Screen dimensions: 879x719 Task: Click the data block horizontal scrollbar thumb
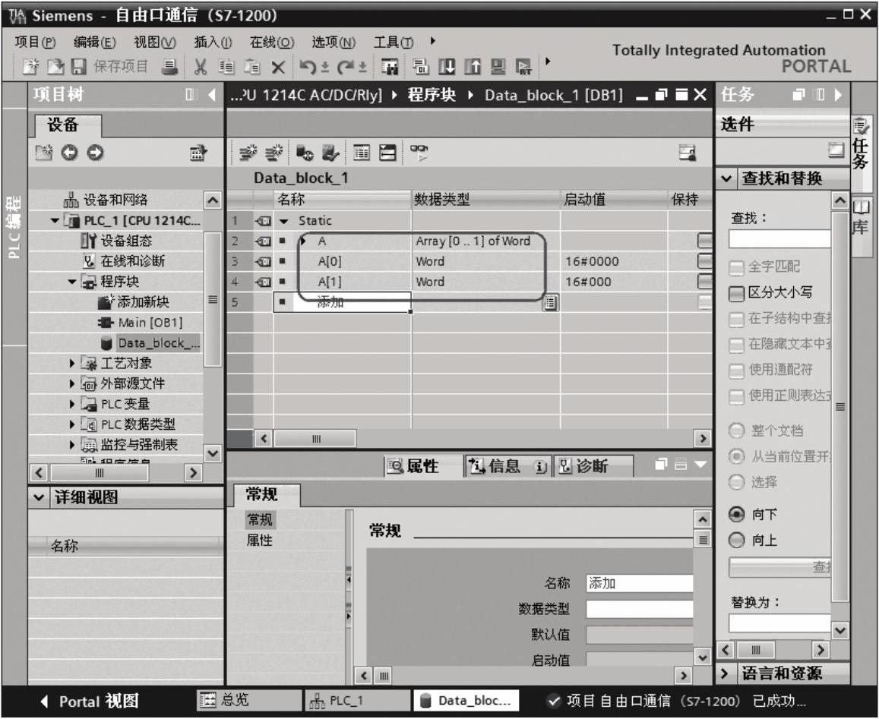(315, 439)
